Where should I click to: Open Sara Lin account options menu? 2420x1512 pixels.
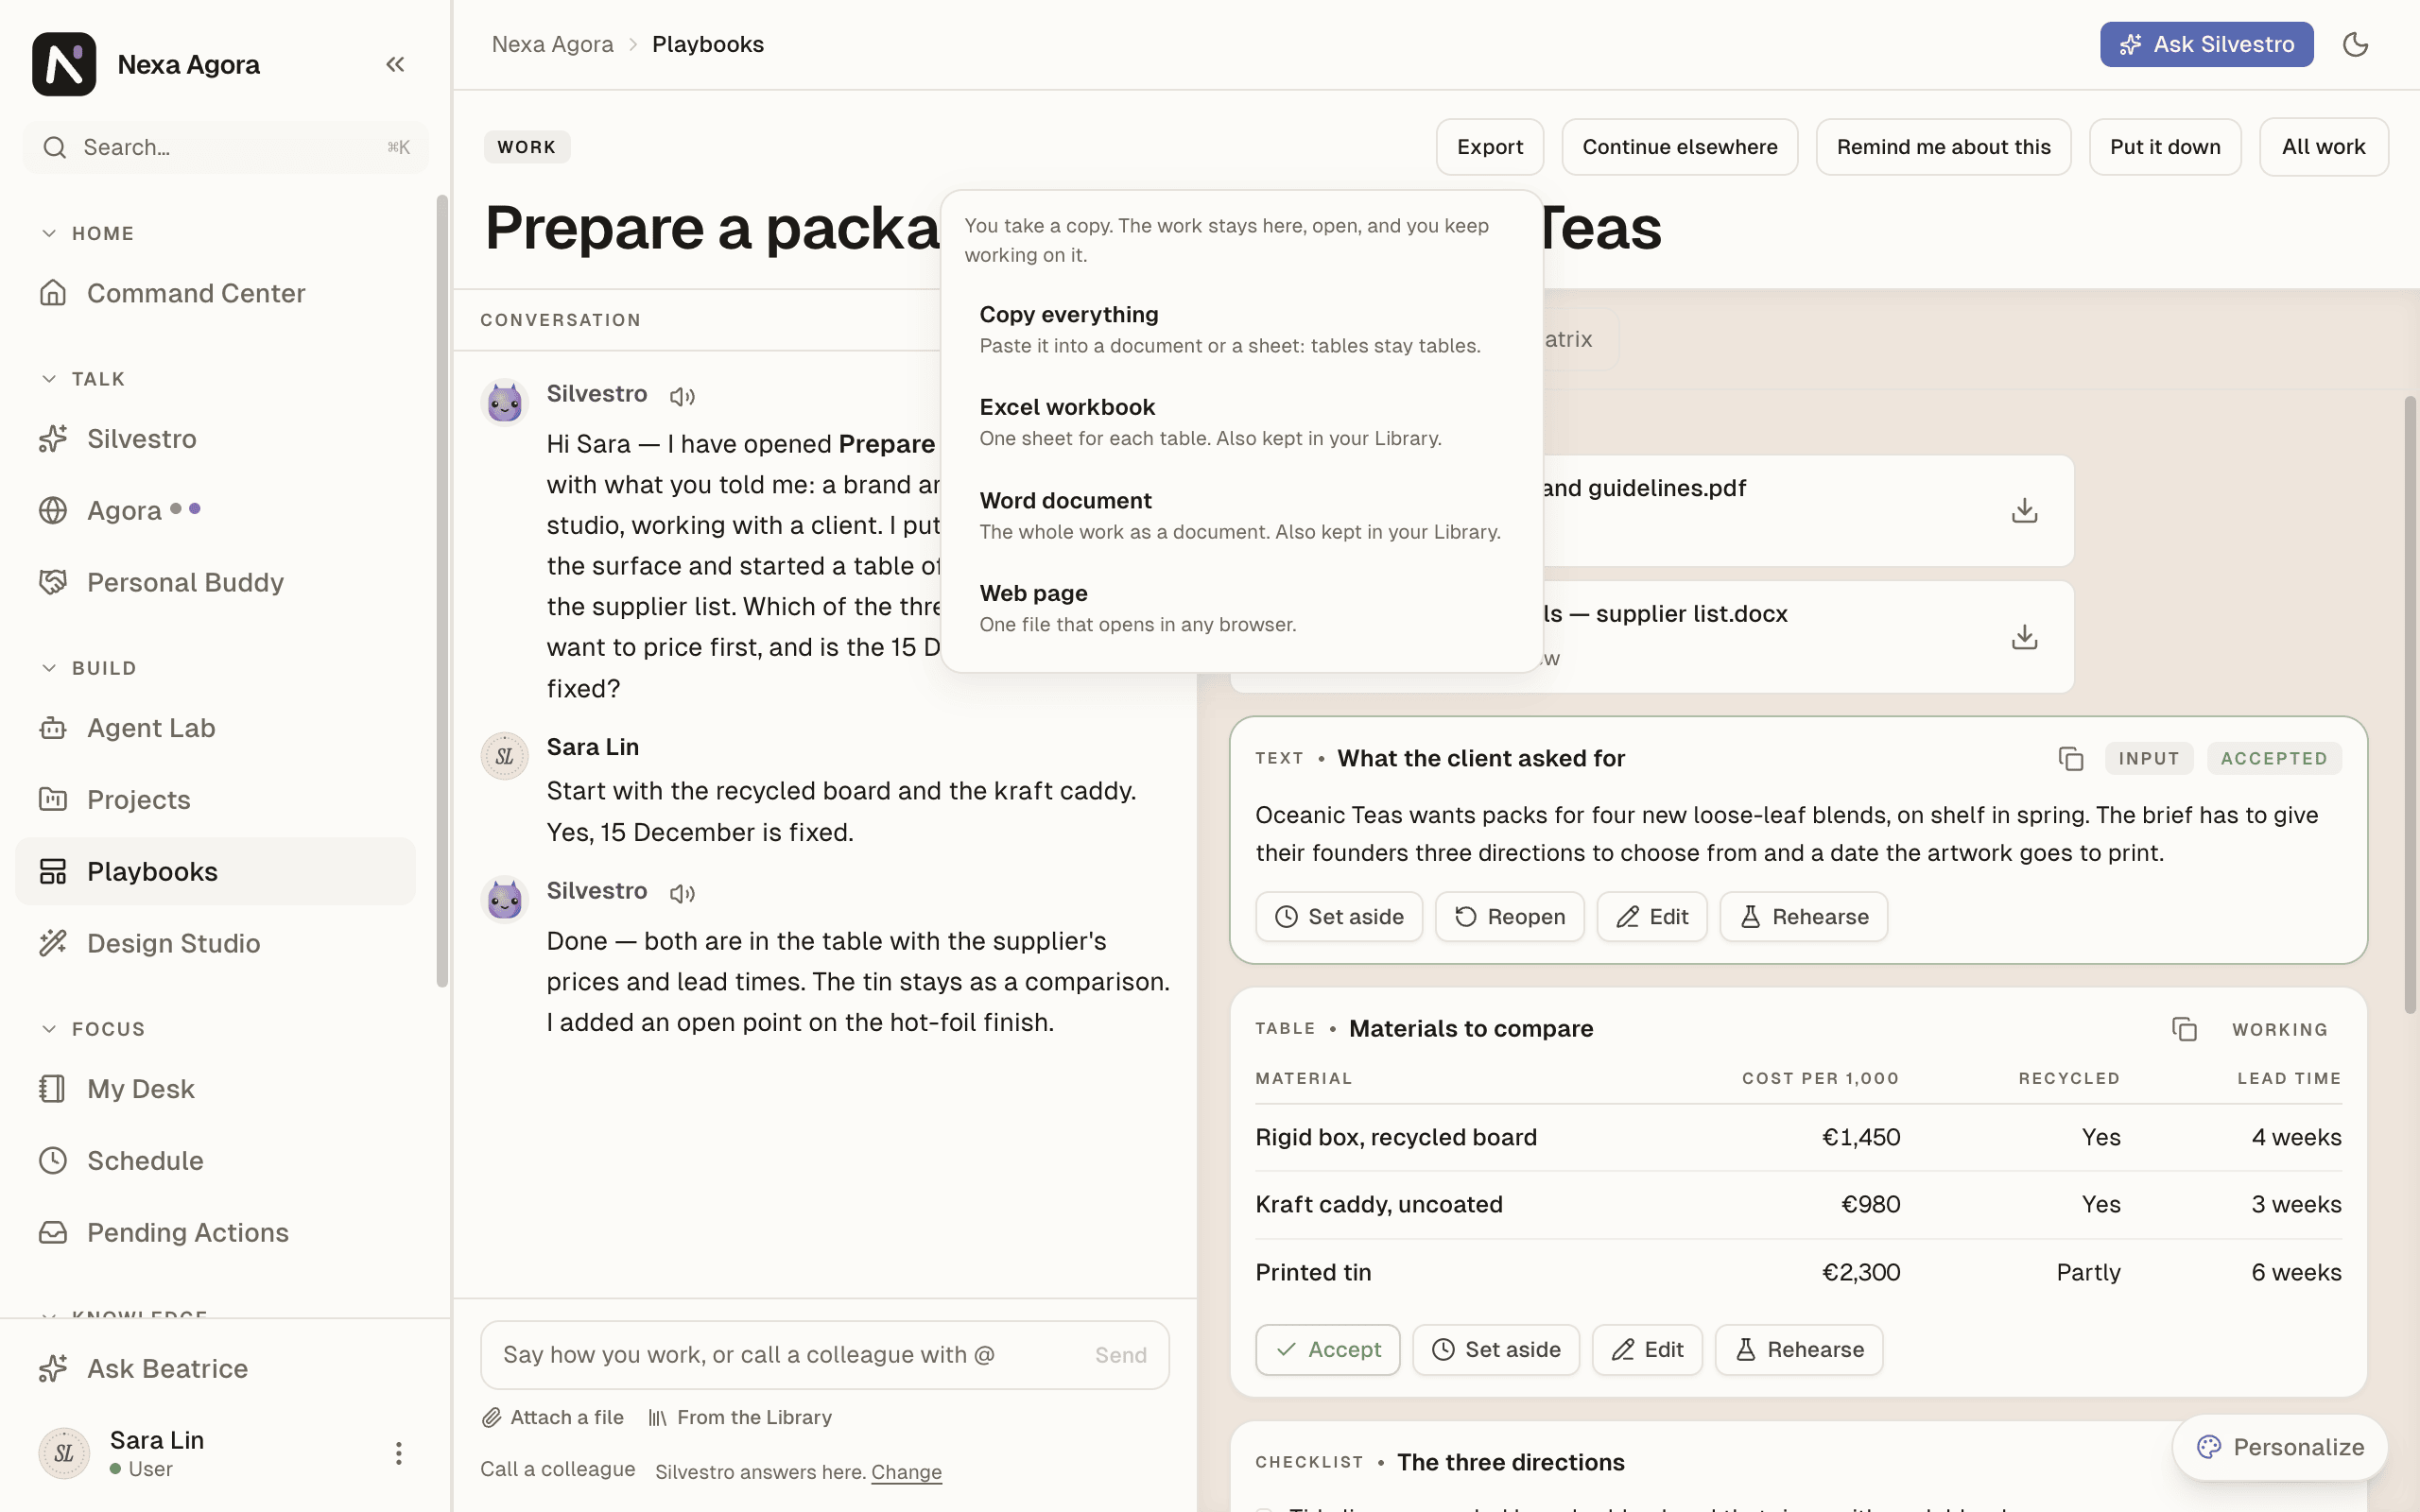point(398,1453)
